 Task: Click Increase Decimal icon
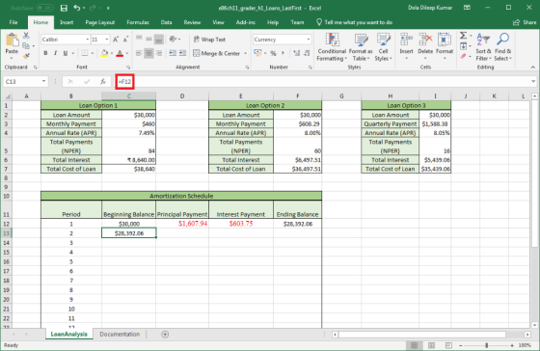point(296,53)
